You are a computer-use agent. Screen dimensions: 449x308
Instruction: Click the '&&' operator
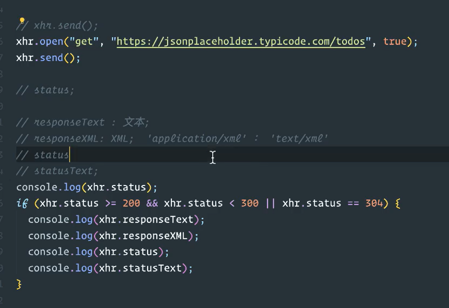coord(152,203)
